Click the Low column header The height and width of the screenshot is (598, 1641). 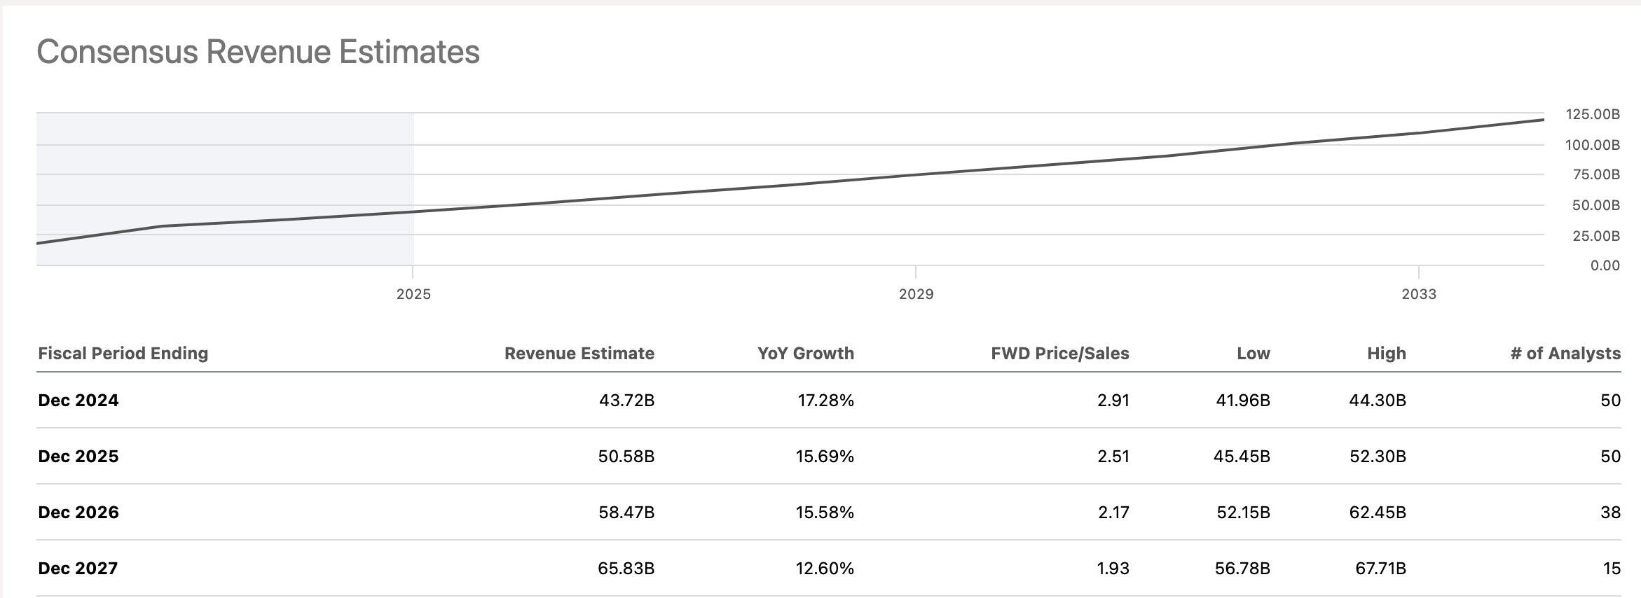[1253, 354]
